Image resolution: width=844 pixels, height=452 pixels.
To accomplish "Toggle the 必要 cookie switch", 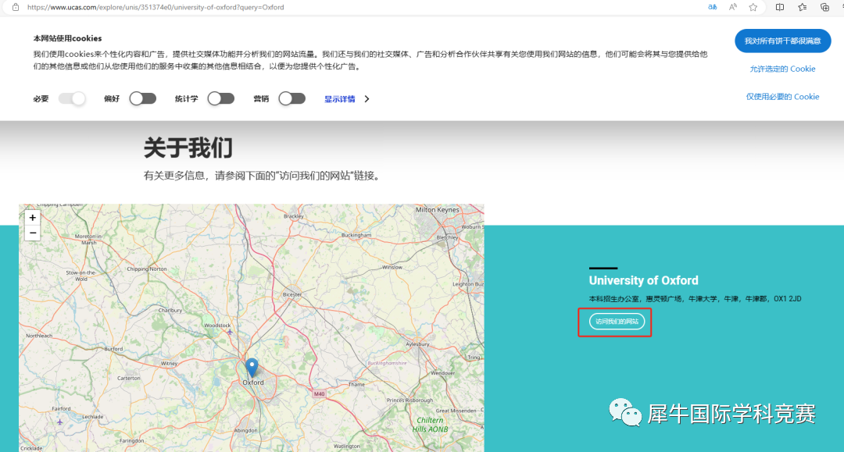I will click(72, 98).
